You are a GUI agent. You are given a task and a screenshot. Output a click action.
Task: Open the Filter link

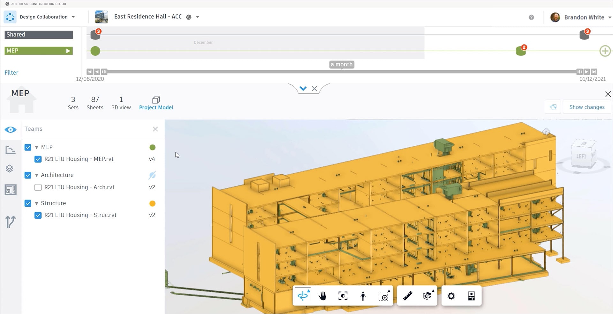[x=11, y=73]
